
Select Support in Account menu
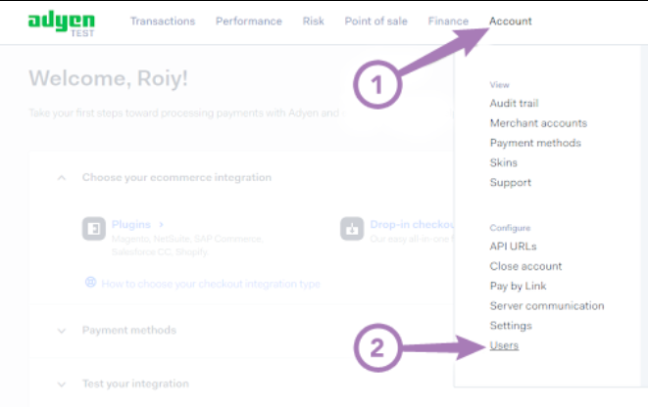click(x=511, y=182)
